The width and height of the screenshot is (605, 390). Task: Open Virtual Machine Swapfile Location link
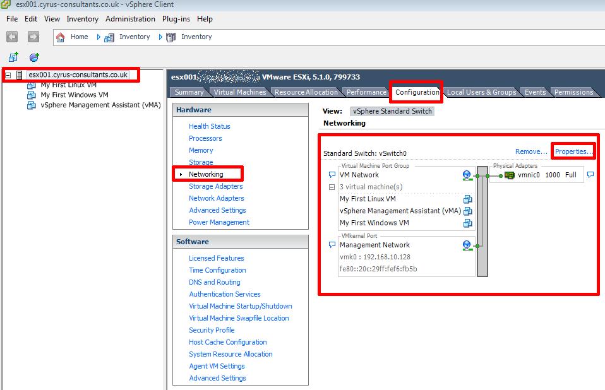click(239, 317)
